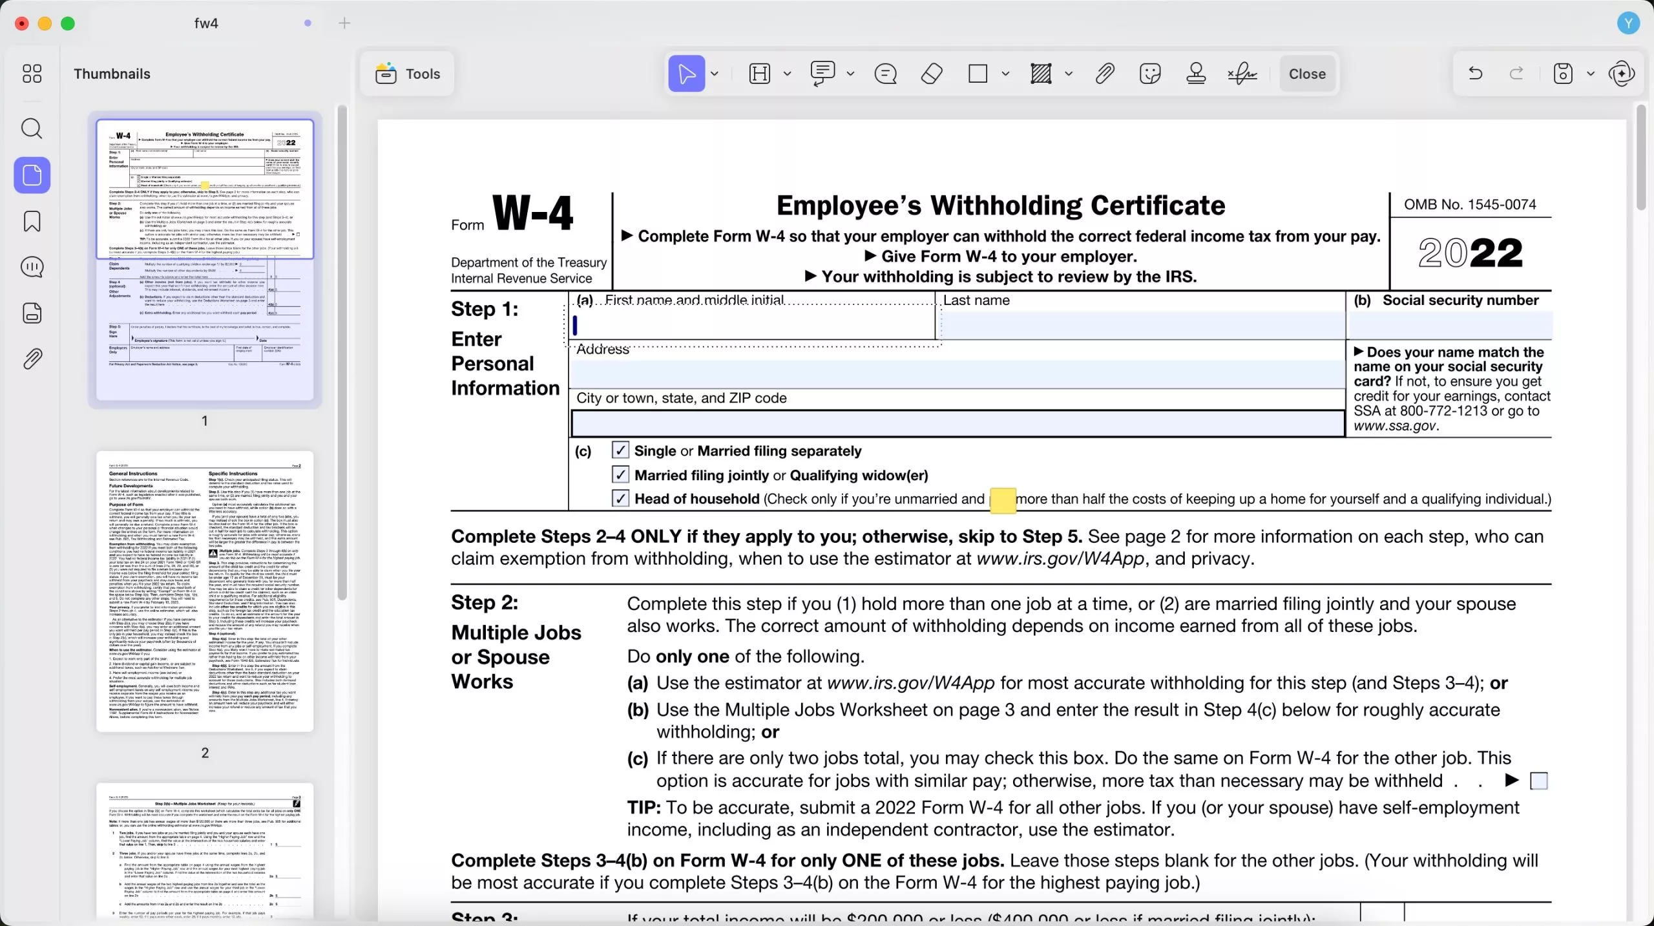The height and width of the screenshot is (926, 1654).
Task: Select the page thumbnails sidebar icon
Action: tap(32, 175)
